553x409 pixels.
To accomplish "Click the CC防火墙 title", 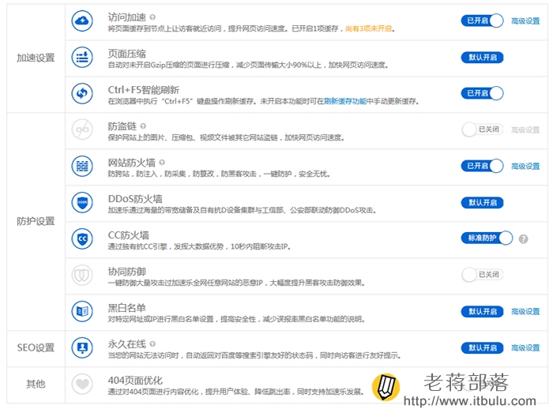I will click(x=128, y=235).
